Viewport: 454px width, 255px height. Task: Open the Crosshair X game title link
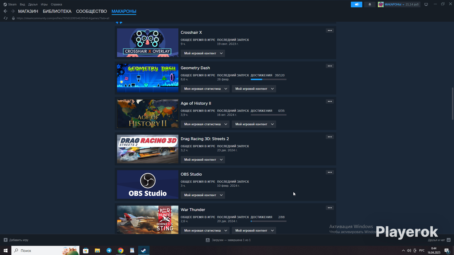coord(191,32)
